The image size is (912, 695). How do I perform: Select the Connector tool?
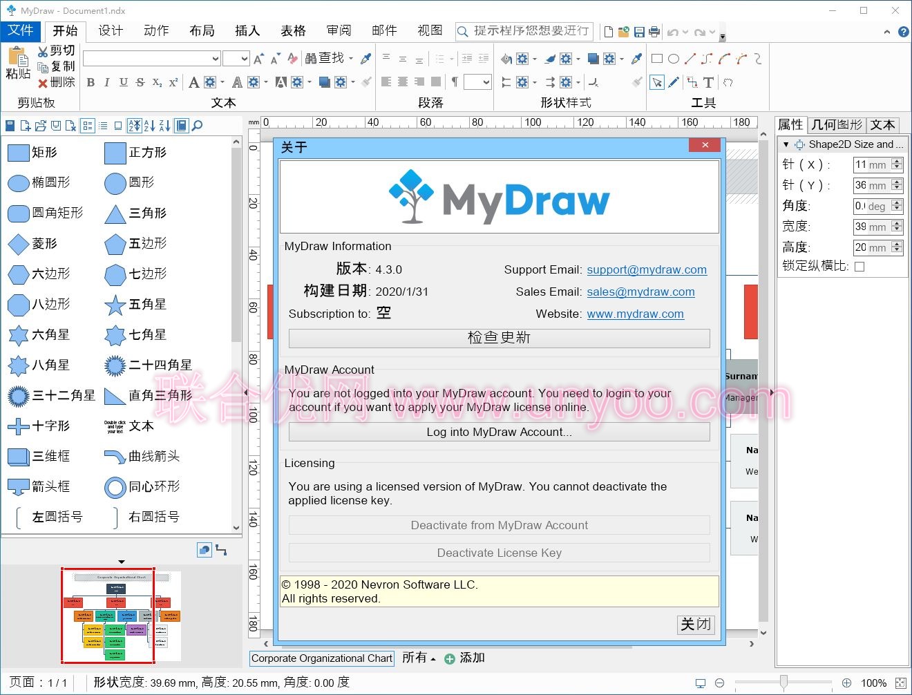(x=692, y=82)
